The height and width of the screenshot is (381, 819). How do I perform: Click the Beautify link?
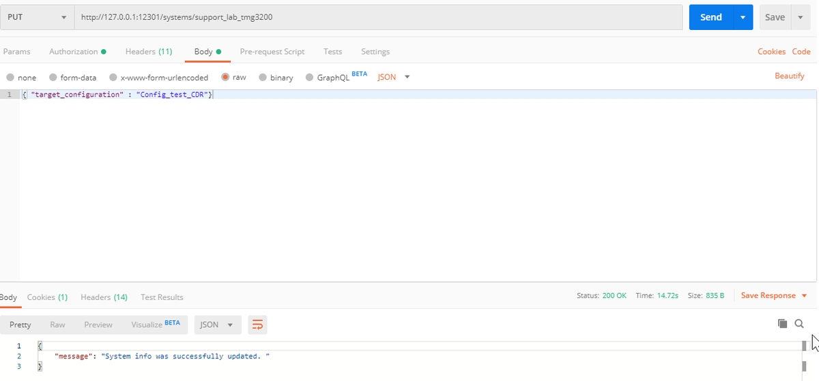tap(789, 76)
